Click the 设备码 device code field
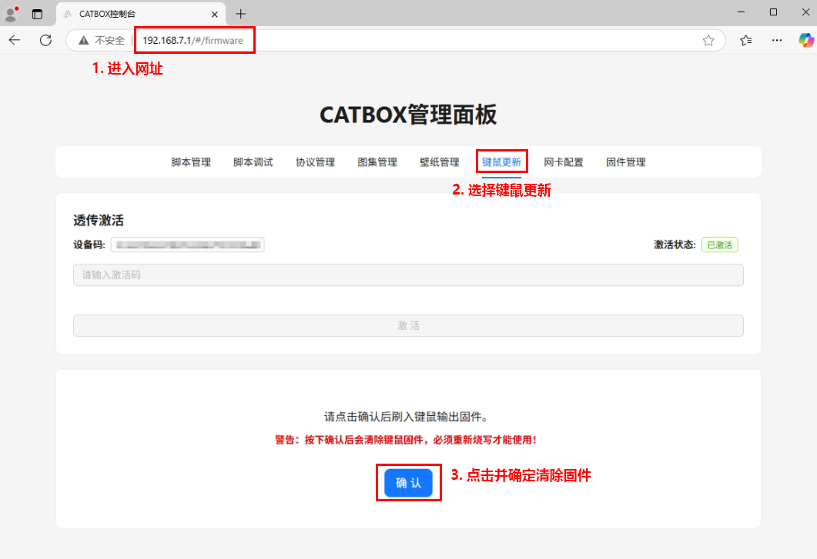Viewport: 817px width, 559px height. tap(188, 245)
